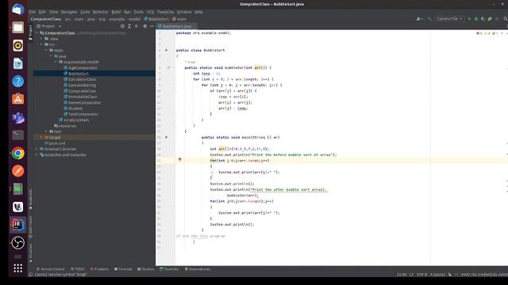The image size is (508, 285).
Task: Place cursor in the bubbleSort(arr) call line
Action: tap(242, 196)
